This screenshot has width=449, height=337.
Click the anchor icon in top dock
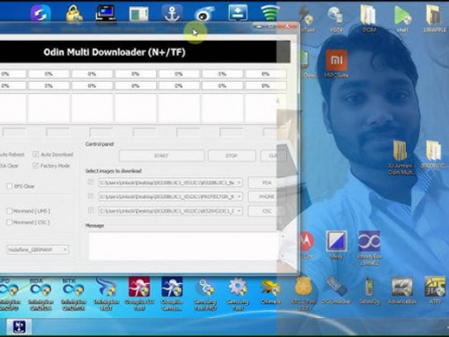click(172, 13)
